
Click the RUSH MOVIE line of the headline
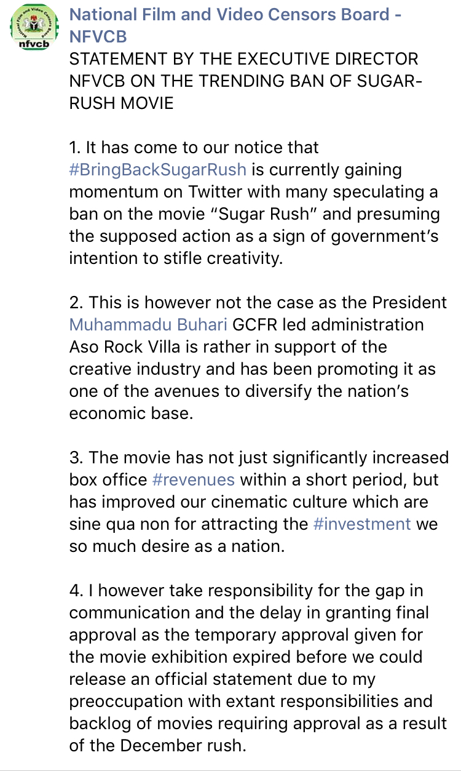click(x=121, y=103)
